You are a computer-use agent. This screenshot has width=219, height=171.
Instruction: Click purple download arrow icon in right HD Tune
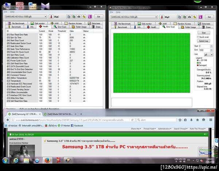[200, 17]
